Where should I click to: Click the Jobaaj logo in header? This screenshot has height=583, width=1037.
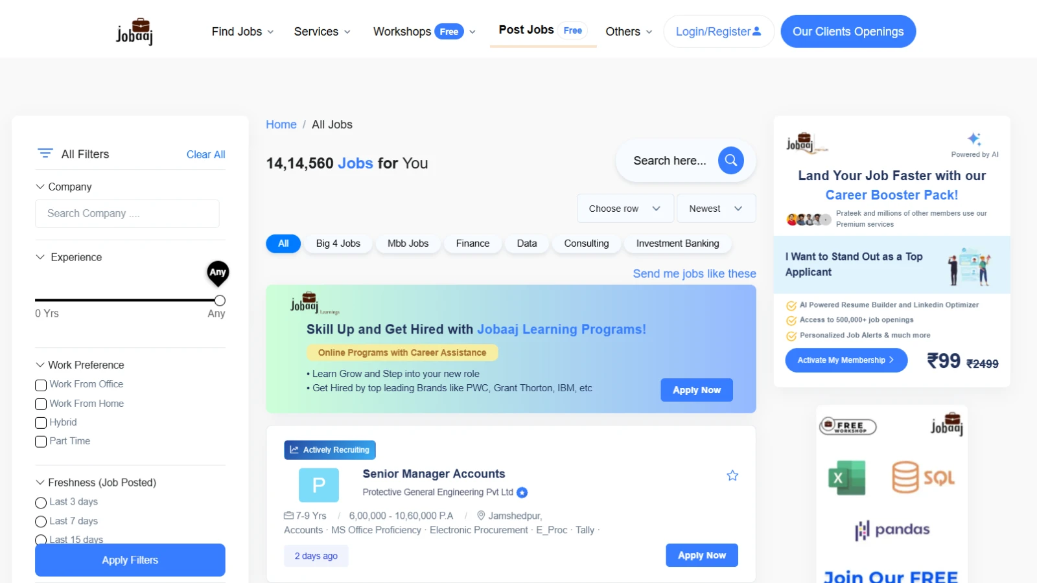click(134, 32)
